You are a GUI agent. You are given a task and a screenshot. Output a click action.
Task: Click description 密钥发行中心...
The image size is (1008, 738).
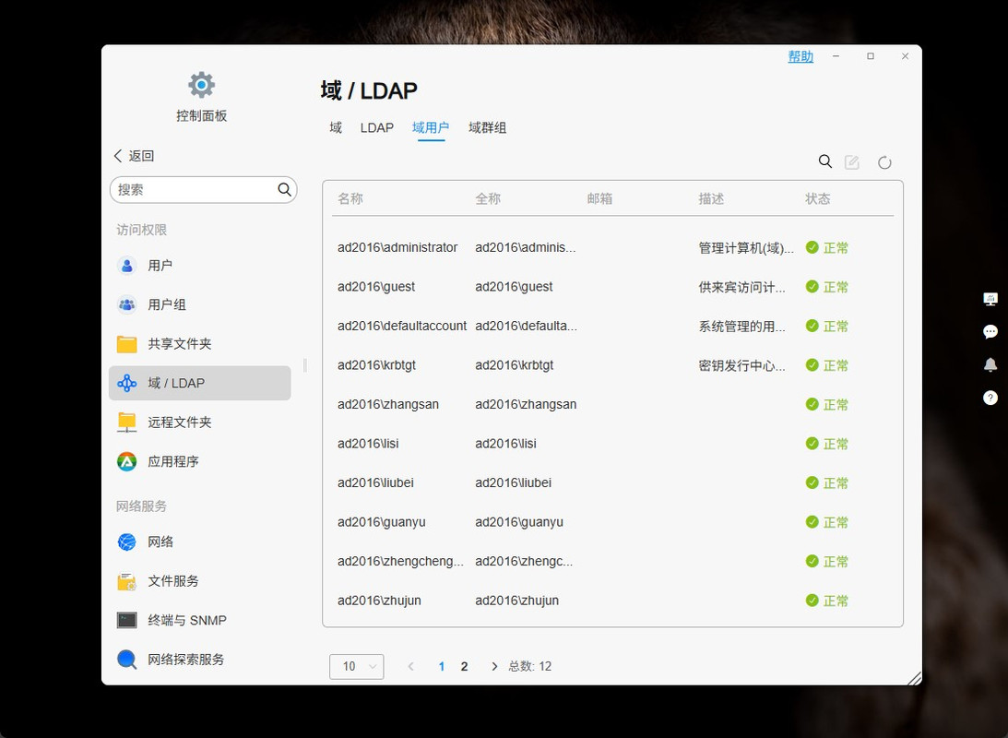point(741,365)
